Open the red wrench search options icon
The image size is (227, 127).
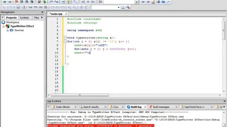coord(128,7)
